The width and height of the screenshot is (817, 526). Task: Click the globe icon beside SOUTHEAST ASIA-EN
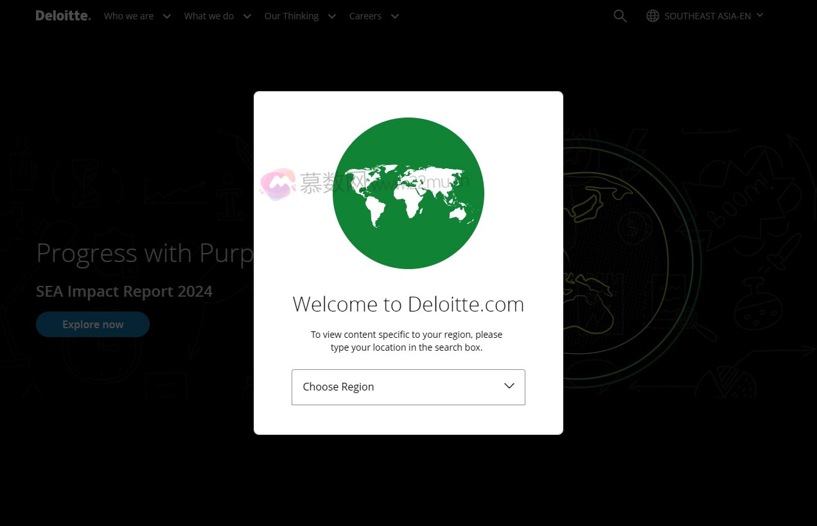pyautogui.click(x=653, y=16)
